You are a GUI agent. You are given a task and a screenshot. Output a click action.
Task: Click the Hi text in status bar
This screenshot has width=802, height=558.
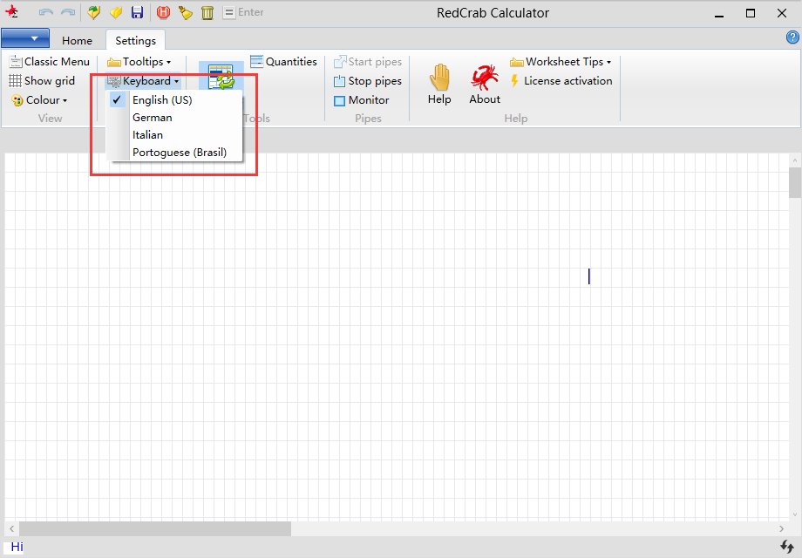[x=17, y=547]
